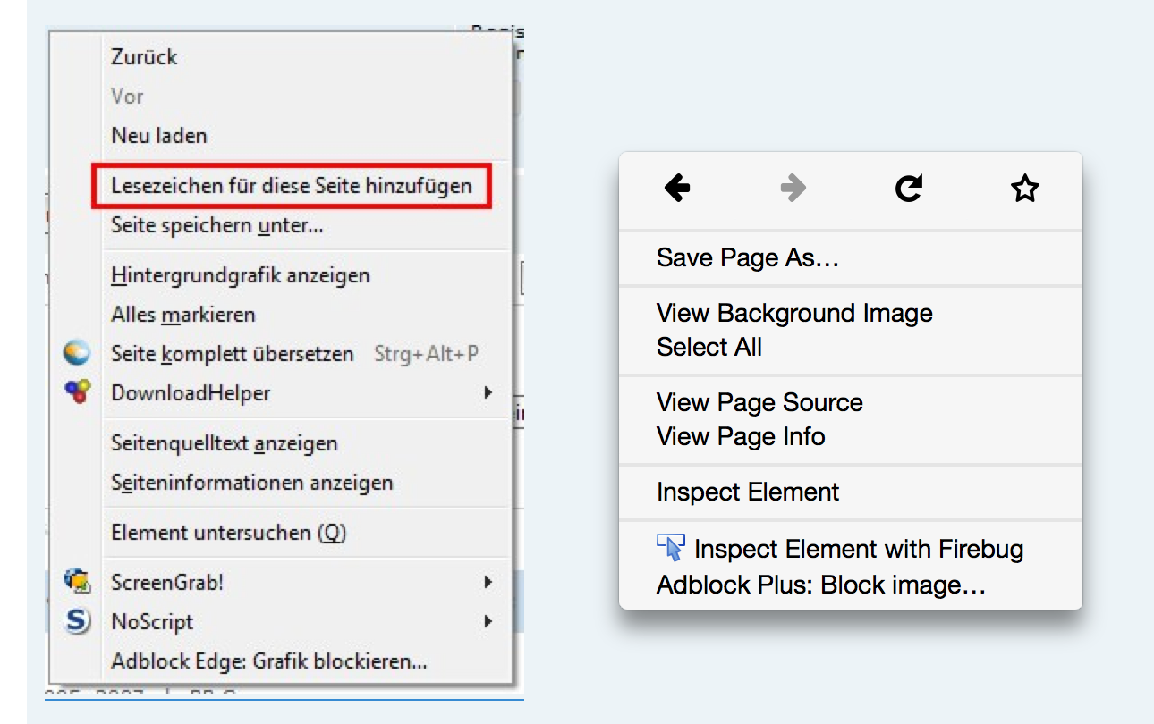Choose Seite speichern unter...
This screenshot has width=1154, height=724.
216,225
